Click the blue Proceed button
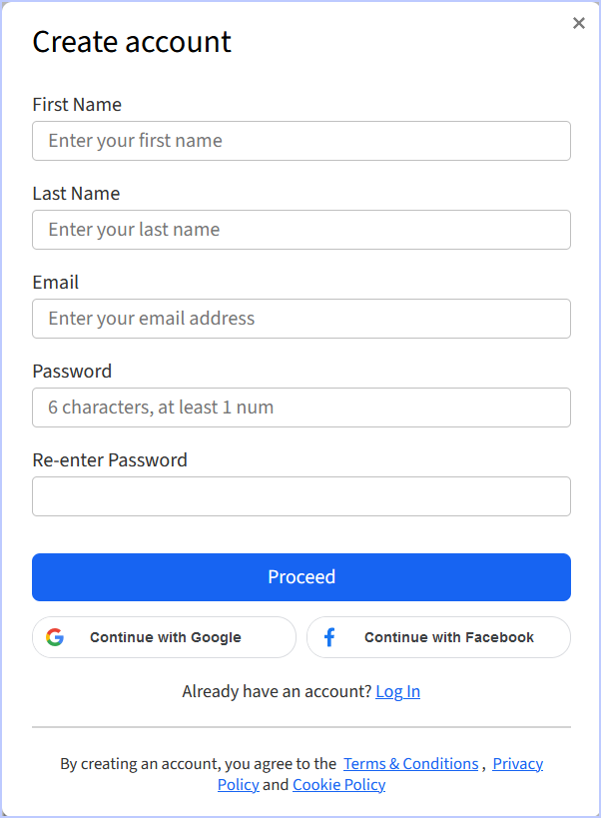The image size is (601, 818). (x=301, y=577)
